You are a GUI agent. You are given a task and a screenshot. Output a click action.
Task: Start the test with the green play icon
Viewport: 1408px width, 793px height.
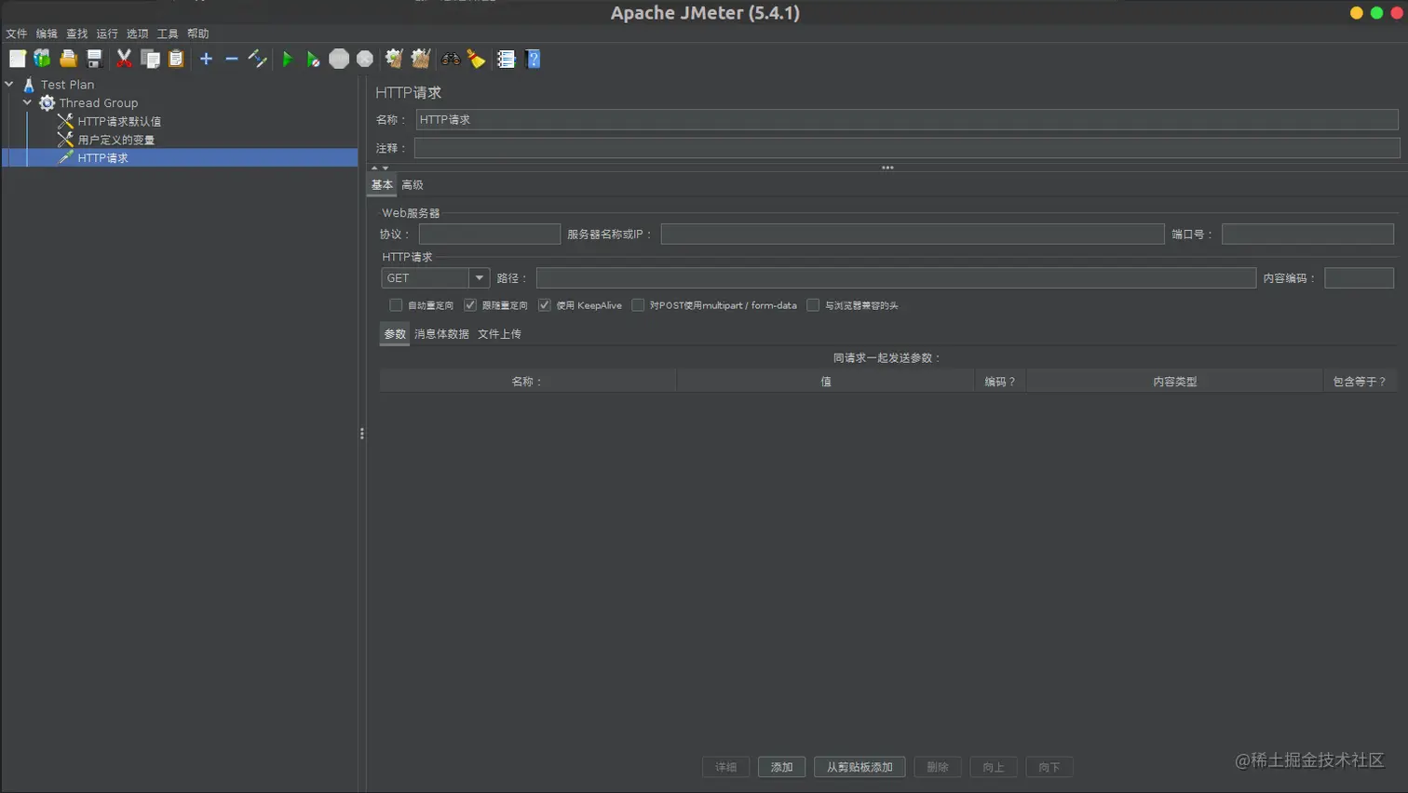coord(287,59)
